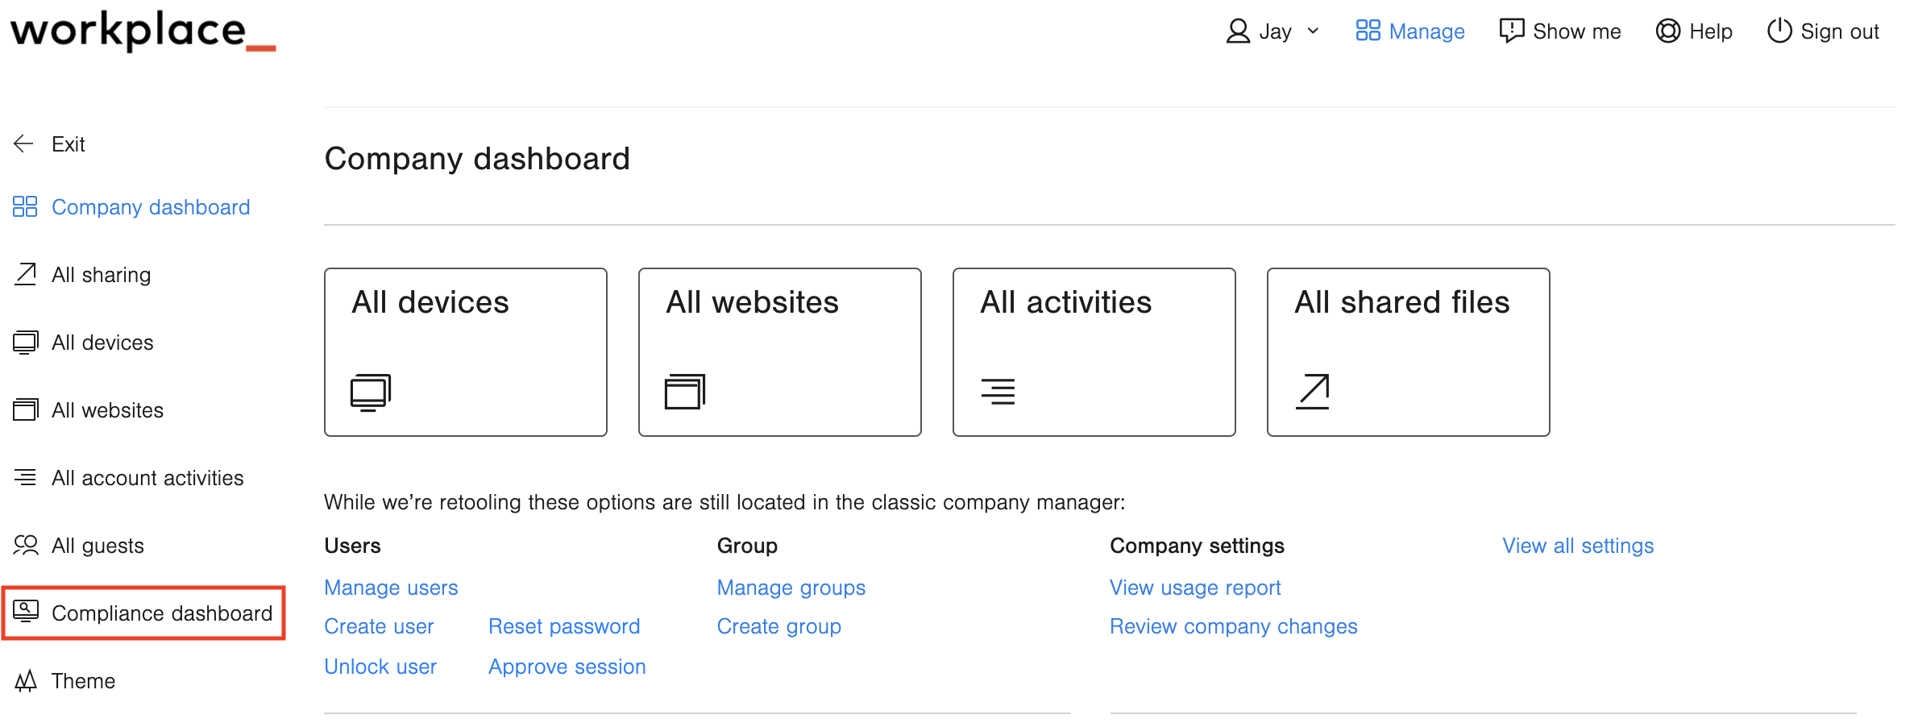Click the lifebuoy Help icon in header
The width and height of the screenshot is (1918, 727).
(1667, 31)
